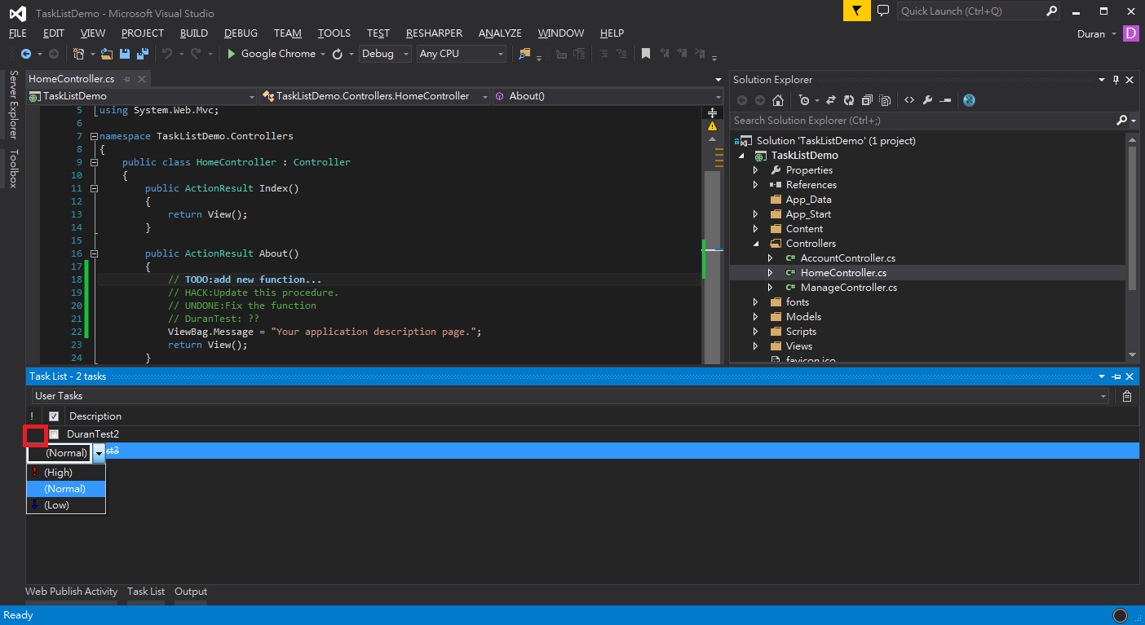Open AccountController.cs in Solution Explorer
Image resolution: width=1145 pixels, height=625 pixels.
[x=847, y=258]
